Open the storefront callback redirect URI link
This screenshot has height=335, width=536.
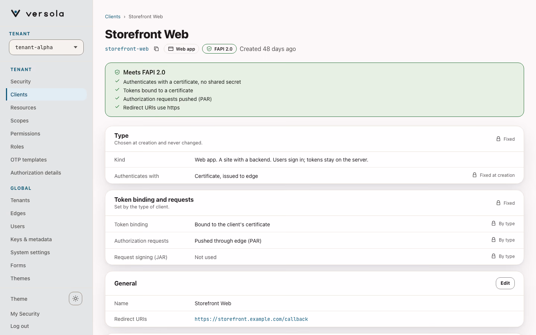[x=251, y=319]
